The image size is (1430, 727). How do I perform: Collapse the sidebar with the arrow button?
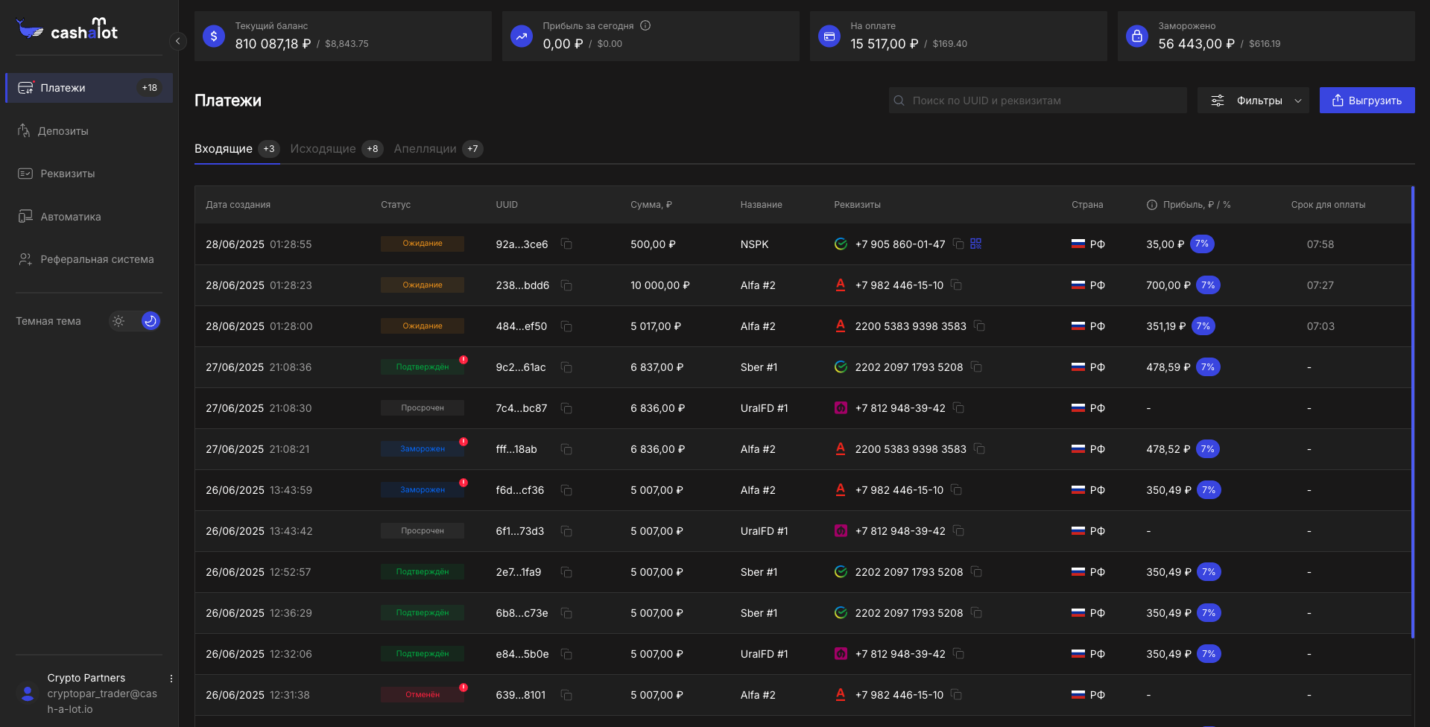coord(177,41)
